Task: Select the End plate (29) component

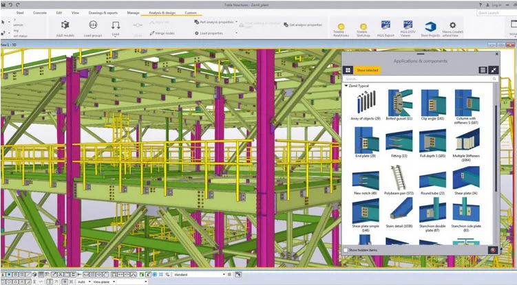Action: click(x=366, y=143)
